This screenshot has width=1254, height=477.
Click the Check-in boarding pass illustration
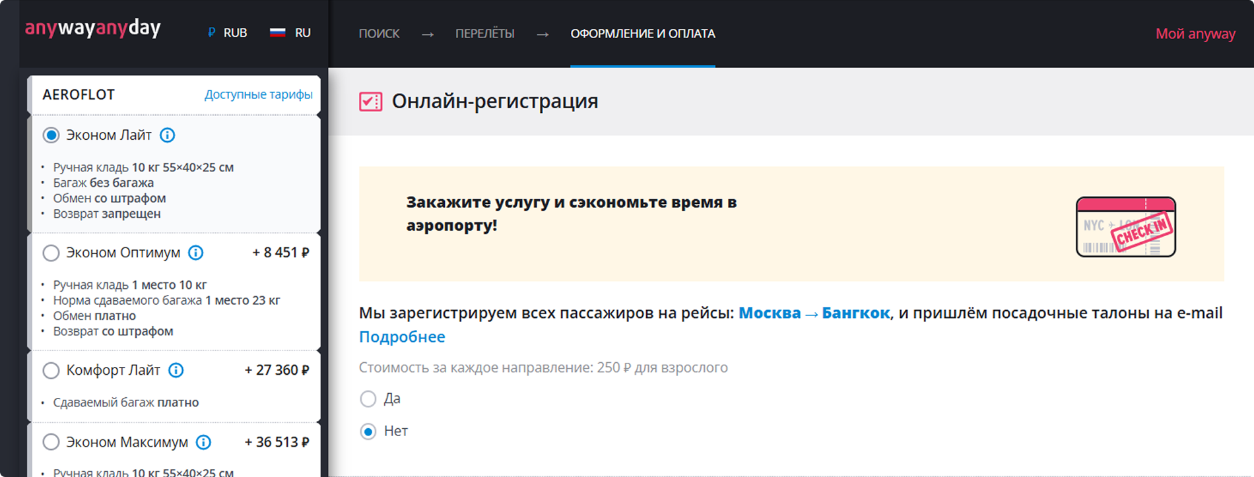click(1125, 227)
